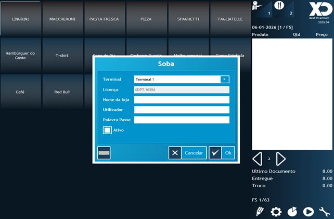
Task: Click the Produto column header
Action: (x=260, y=34)
